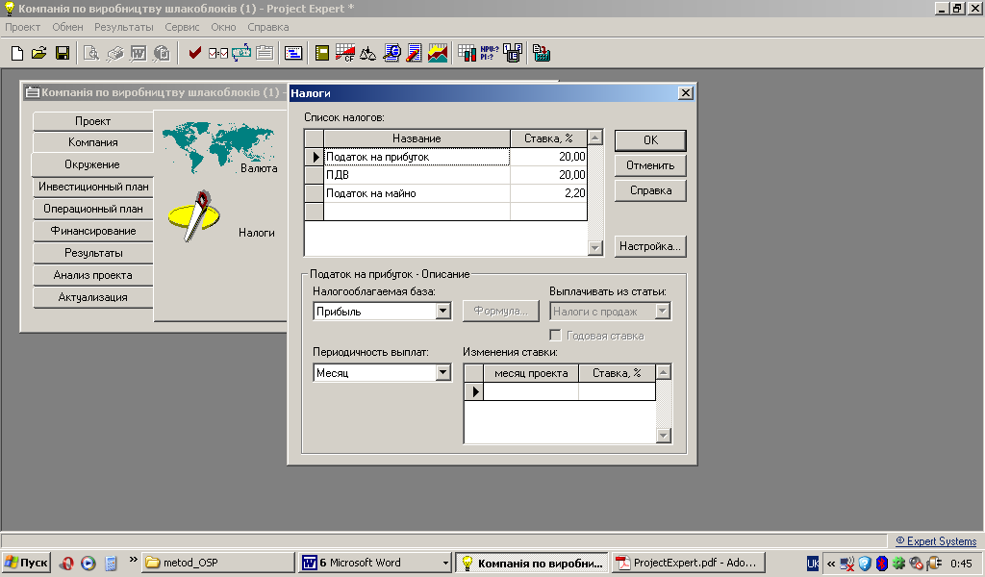Confirm the Налоги dialog with OK
The image size is (985, 577).
point(650,140)
